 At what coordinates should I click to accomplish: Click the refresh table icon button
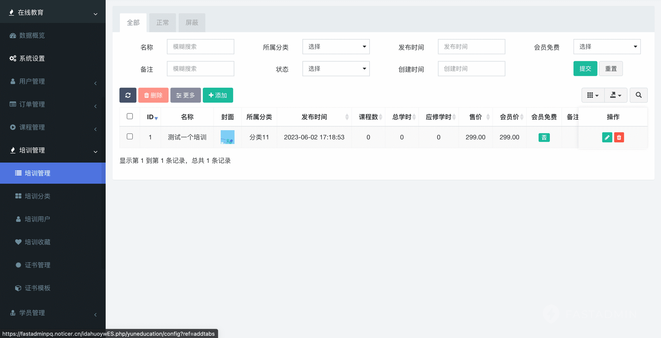click(x=128, y=95)
